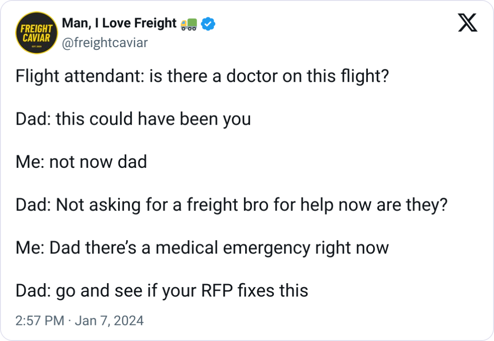Open the "Man, I Love Freight" display name
This screenshot has height=341, width=494.
coord(119,23)
